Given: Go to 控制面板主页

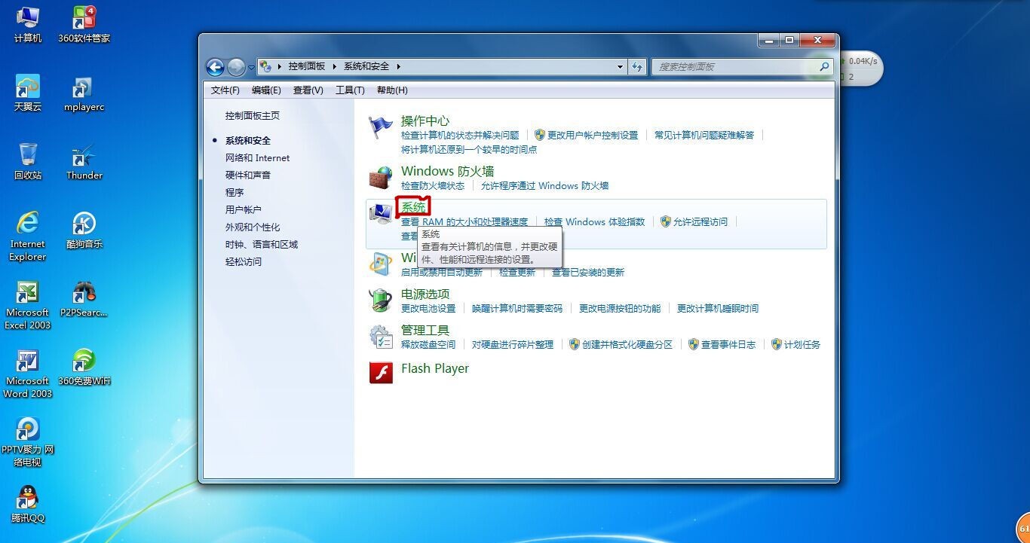Looking at the screenshot, I should coord(253,116).
